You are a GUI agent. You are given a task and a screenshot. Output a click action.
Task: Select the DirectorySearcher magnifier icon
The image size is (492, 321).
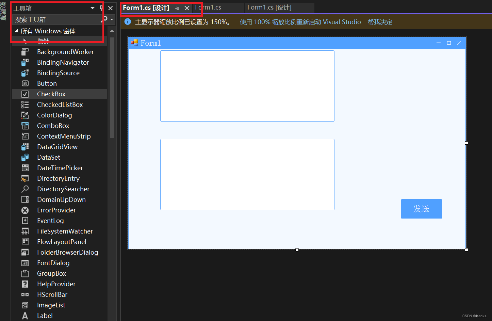tap(25, 189)
